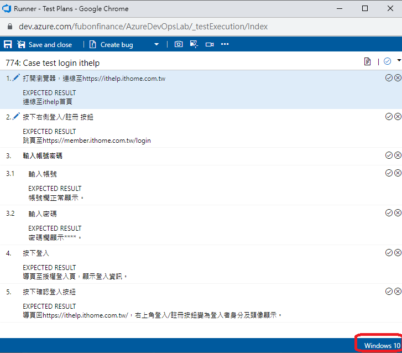Image resolution: width=402 pixels, height=353 pixels.
Task: Maximize the Runner Chrome window
Action: click(x=365, y=8)
